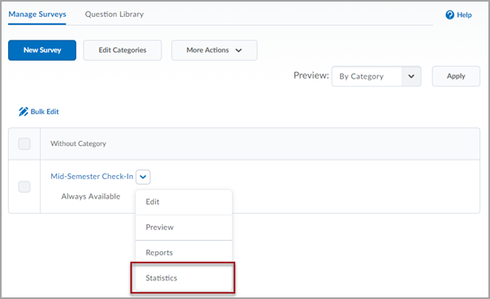Click the Apply button

coord(456,76)
